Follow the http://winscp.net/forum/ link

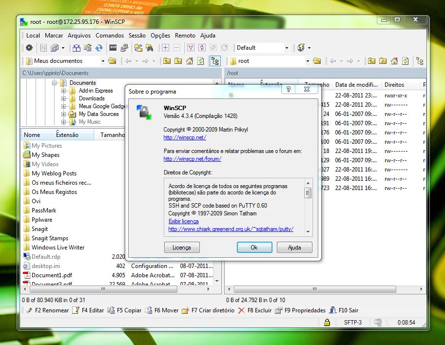click(x=192, y=159)
